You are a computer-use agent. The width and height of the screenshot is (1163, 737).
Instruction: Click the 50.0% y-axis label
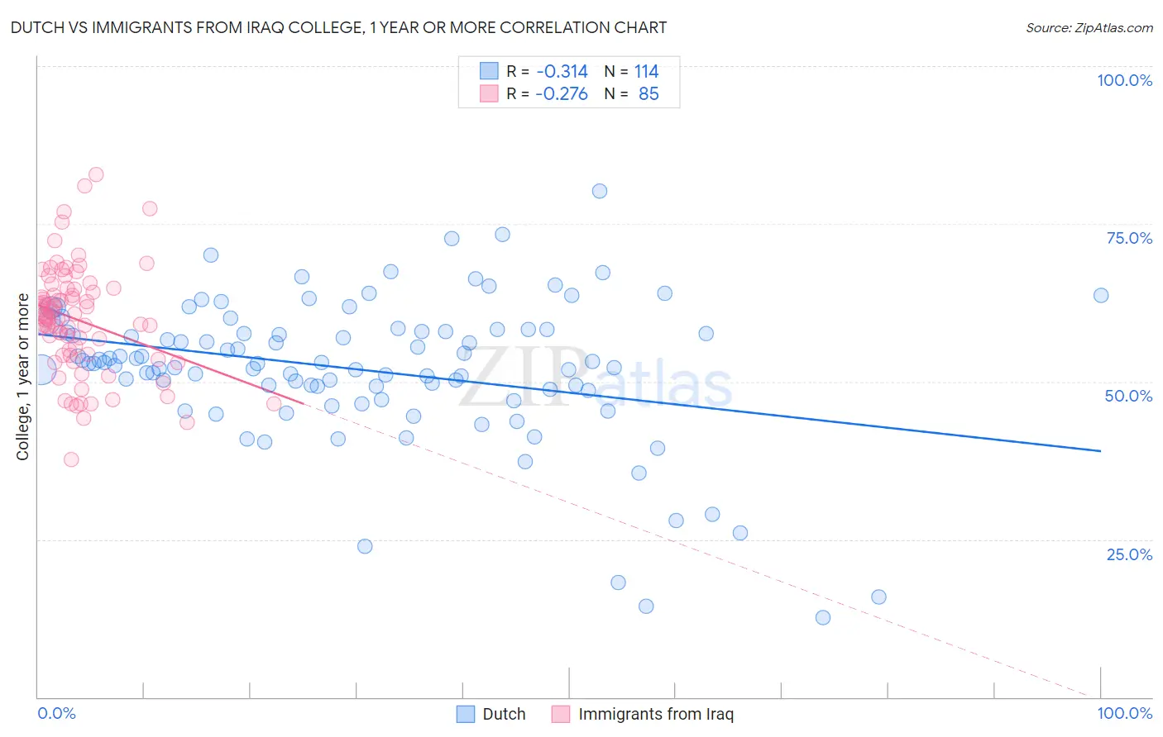pos(1129,396)
